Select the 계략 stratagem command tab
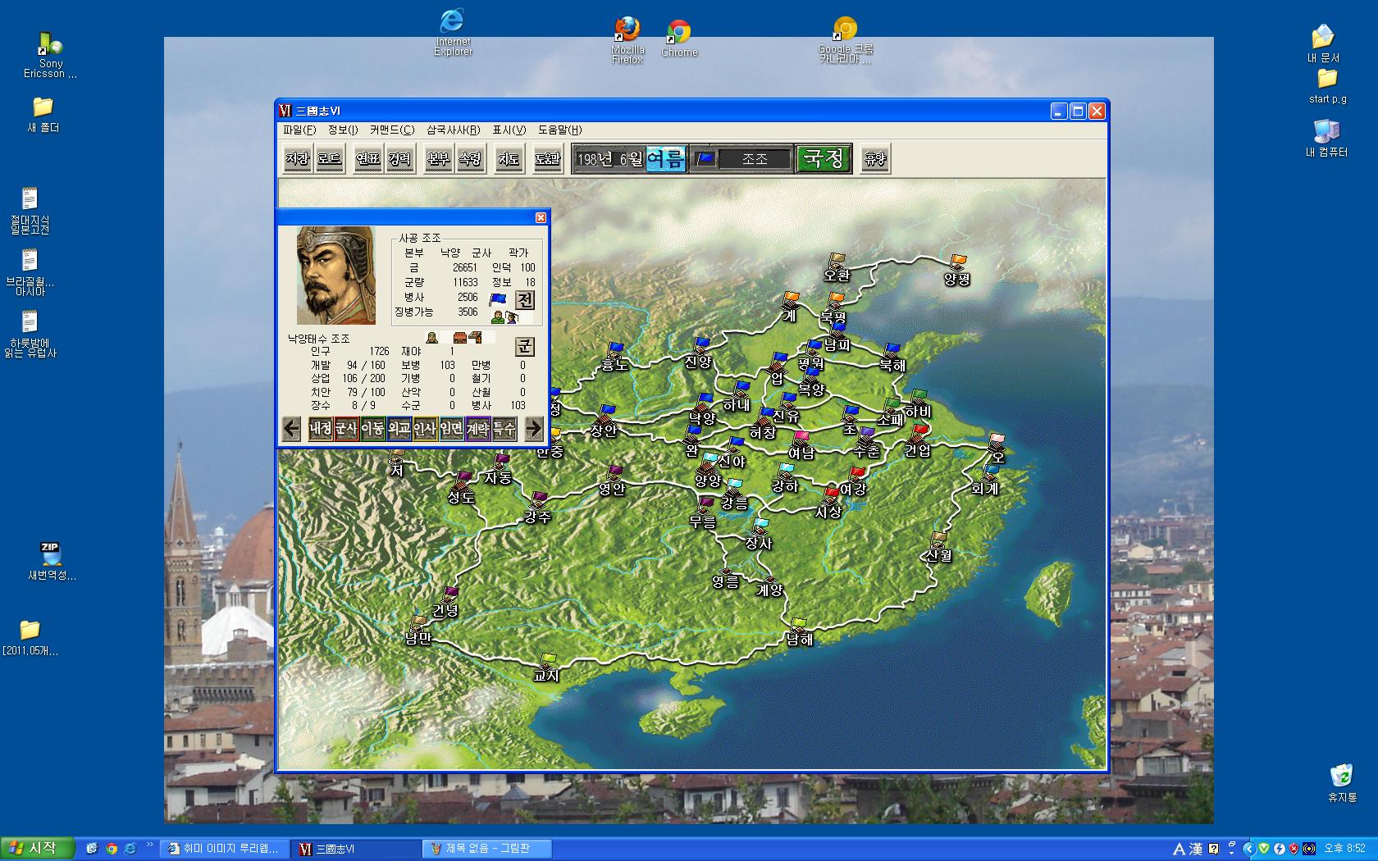Image resolution: width=1378 pixels, height=861 pixels. [477, 428]
